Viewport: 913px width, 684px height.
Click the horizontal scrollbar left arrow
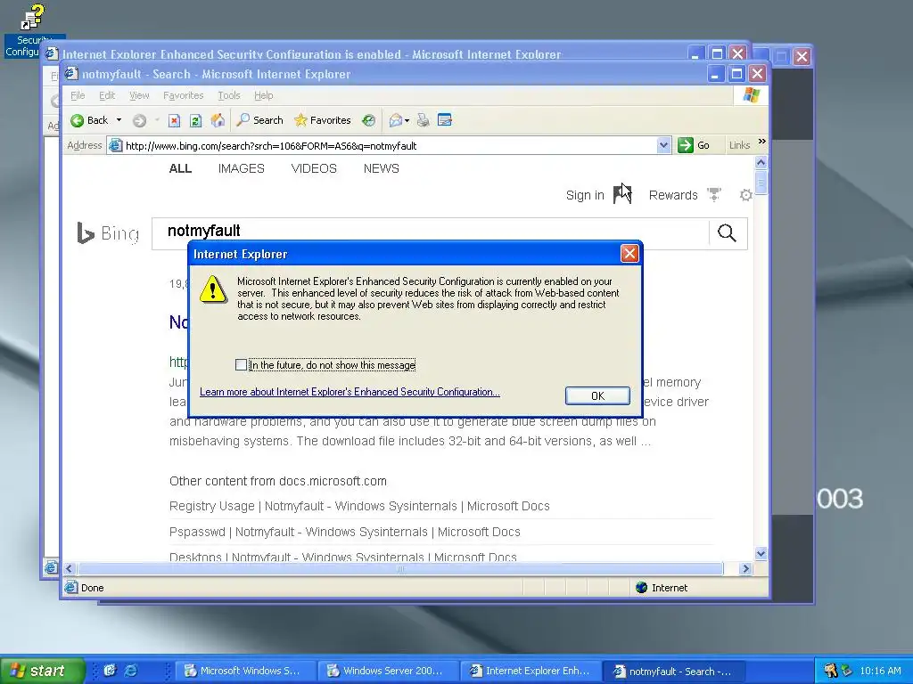[70, 568]
